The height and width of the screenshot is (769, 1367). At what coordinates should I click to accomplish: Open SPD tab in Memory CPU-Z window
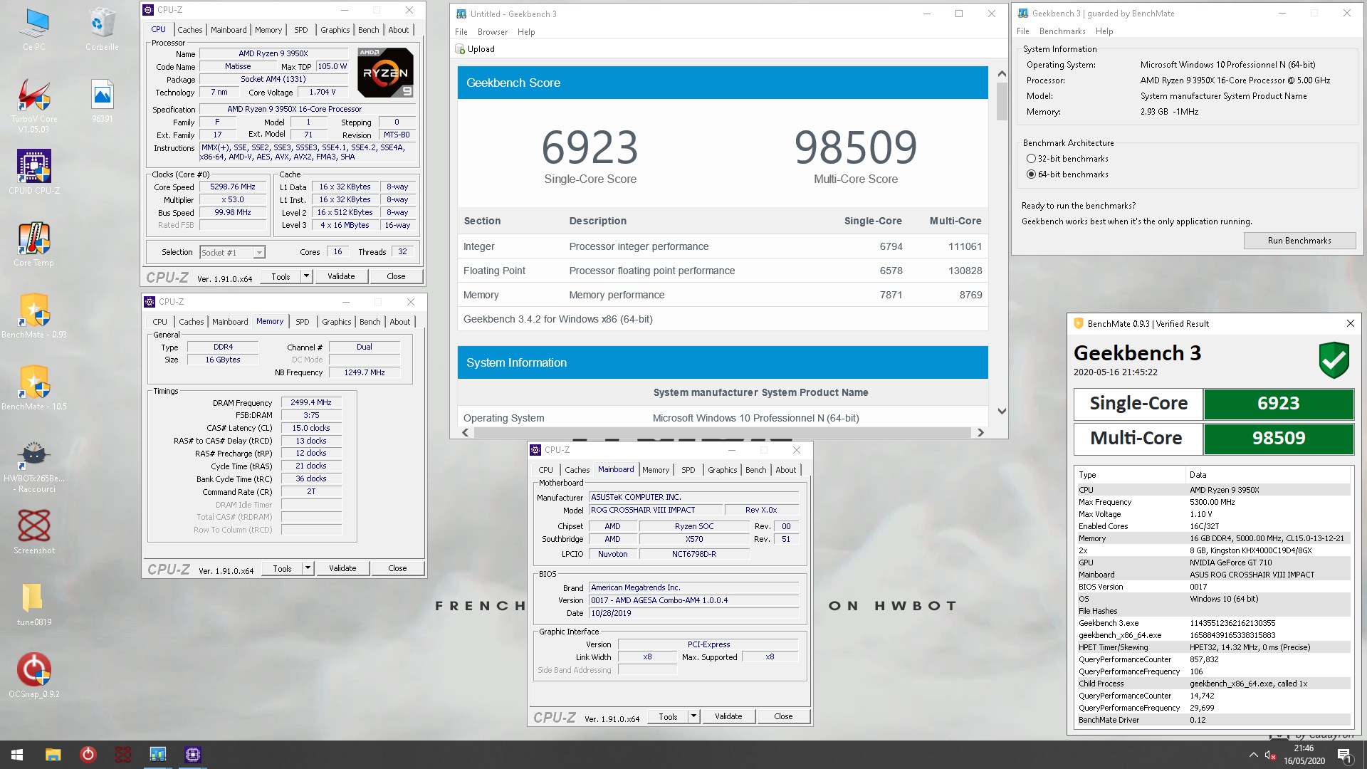(x=303, y=322)
